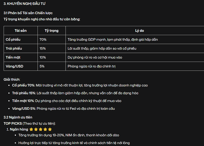The height and width of the screenshot is (146, 204).
Task: Click the "Tỷ trọng" table column header
Action: [x=51, y=31]
